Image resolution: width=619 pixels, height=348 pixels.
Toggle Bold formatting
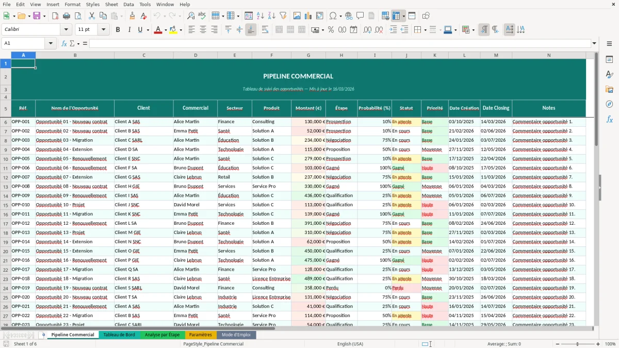tap(118, 30)
